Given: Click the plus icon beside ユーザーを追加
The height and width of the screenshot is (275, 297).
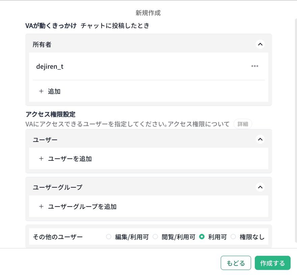Looking at the screenshot, I should [41, 158].
